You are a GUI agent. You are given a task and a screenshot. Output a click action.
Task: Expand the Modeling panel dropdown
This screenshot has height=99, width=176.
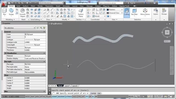pos(10,20)
